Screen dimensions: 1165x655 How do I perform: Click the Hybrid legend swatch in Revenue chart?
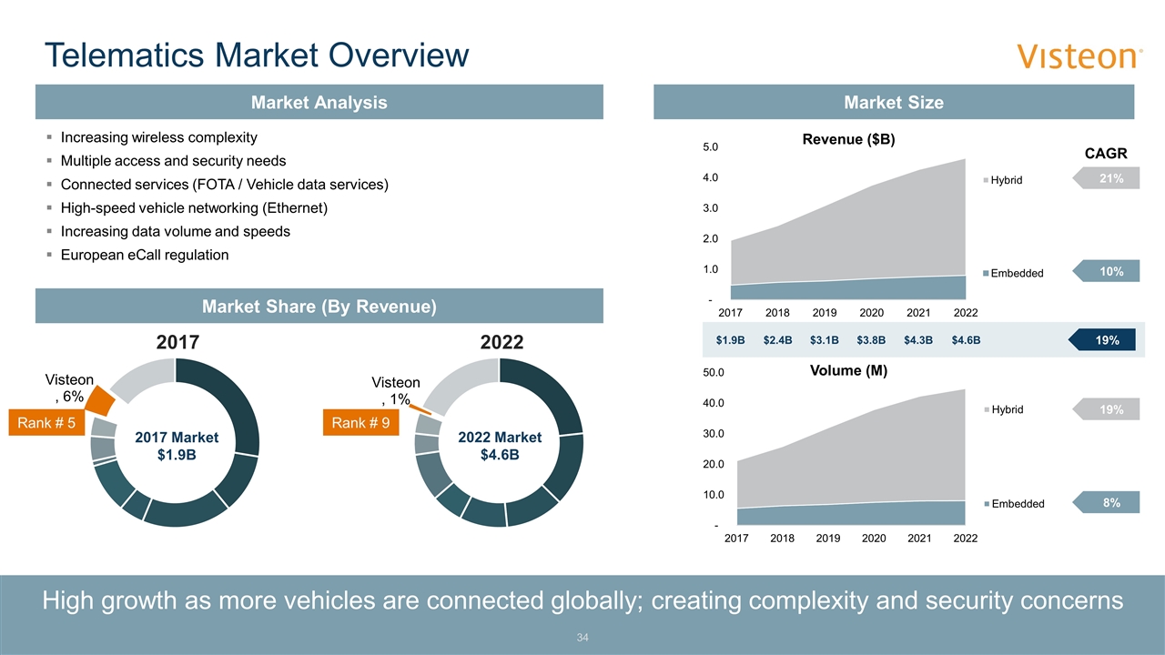pyautogui.click(x=985, y=180)
